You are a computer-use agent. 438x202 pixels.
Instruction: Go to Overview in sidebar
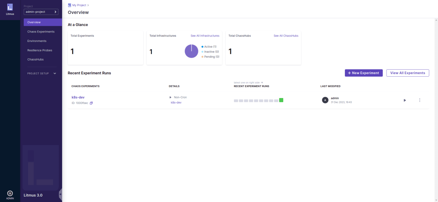43,22
